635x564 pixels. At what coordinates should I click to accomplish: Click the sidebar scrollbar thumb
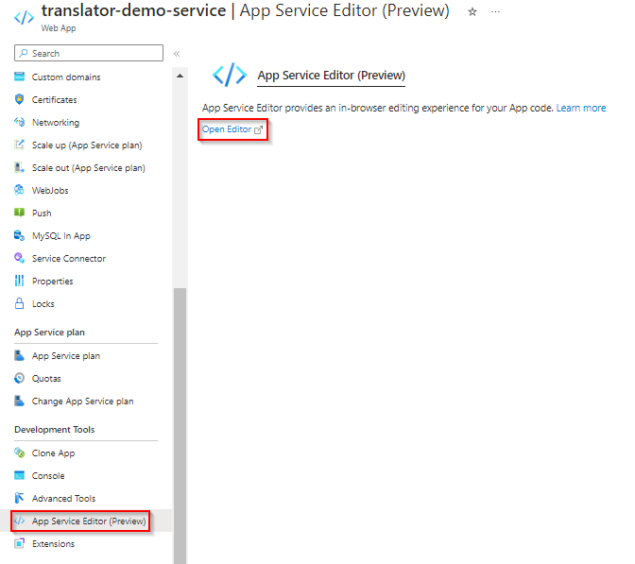180,425
